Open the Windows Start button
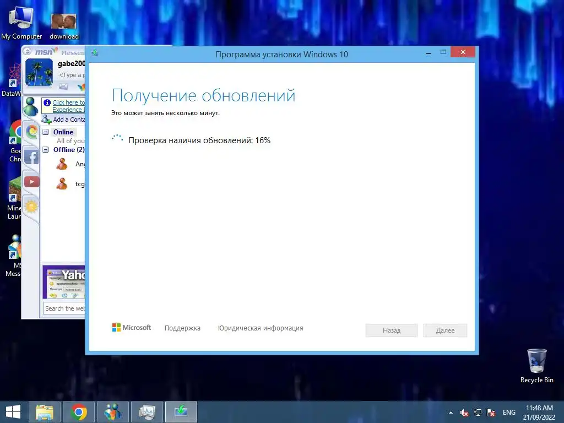 [13, 412]
